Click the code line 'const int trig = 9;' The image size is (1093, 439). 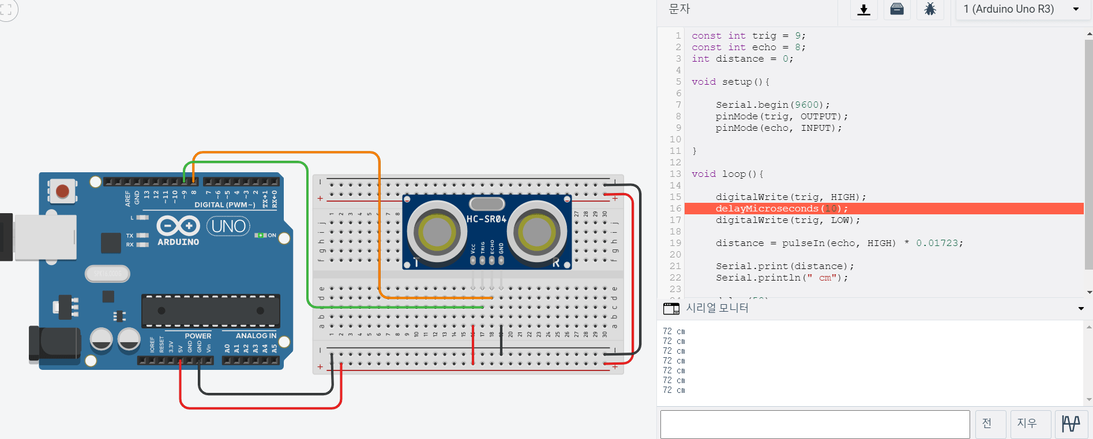pyautogui.click(x=749, y=36)
